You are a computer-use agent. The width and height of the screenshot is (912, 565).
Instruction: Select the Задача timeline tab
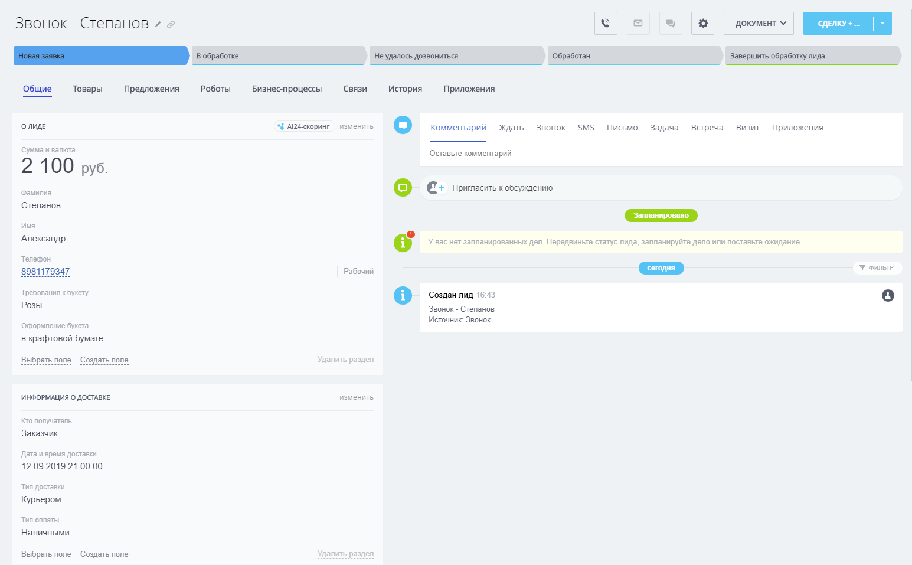(x=664, y=128)
